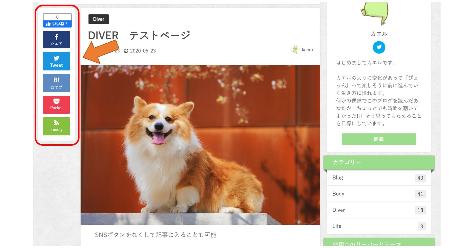Click the kaeru author avatar
Screen dimensions: 466x248
[295, 50]
